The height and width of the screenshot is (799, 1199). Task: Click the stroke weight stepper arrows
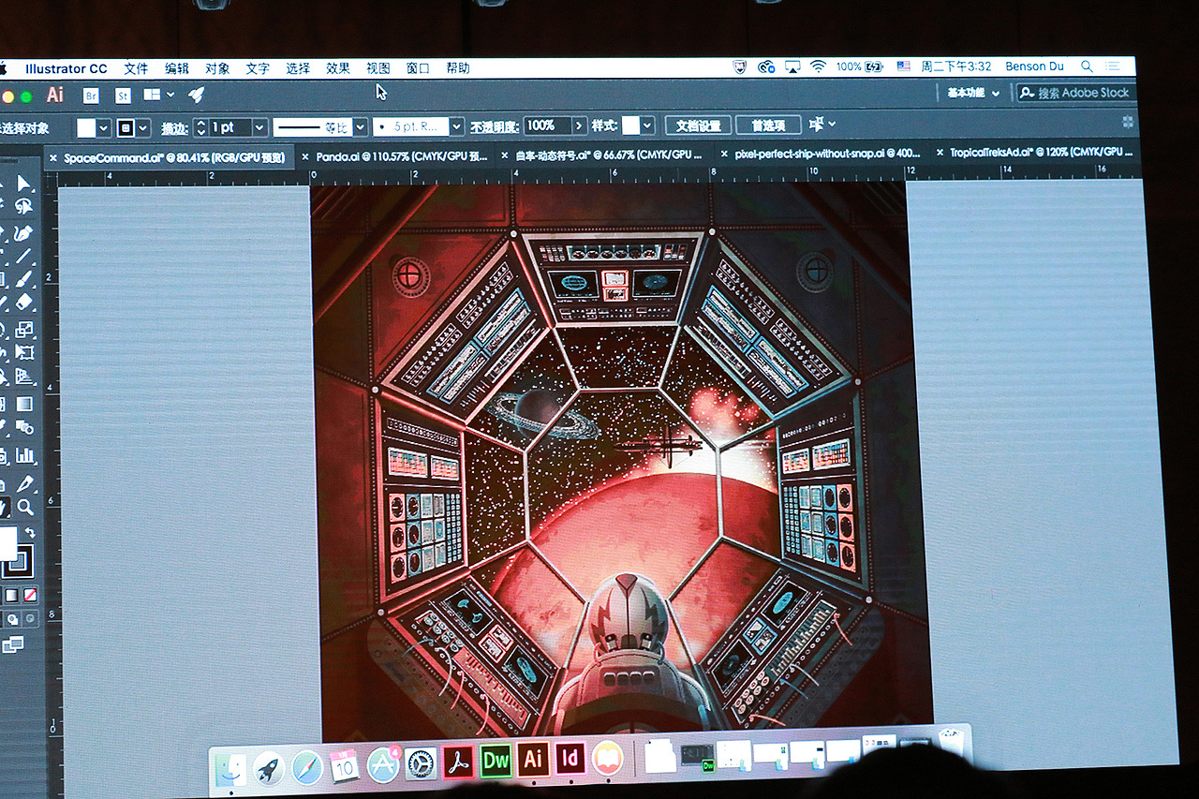click(200, 127)
